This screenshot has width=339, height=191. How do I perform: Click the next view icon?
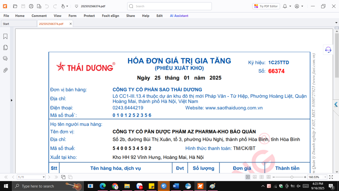click(x=70, y=177)
